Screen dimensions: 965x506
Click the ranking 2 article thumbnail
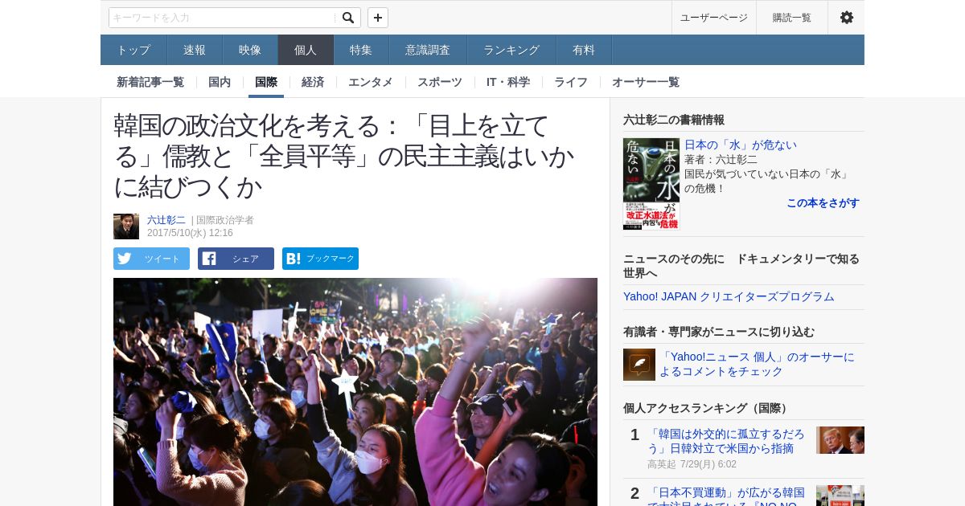click(x=840, y=496)
